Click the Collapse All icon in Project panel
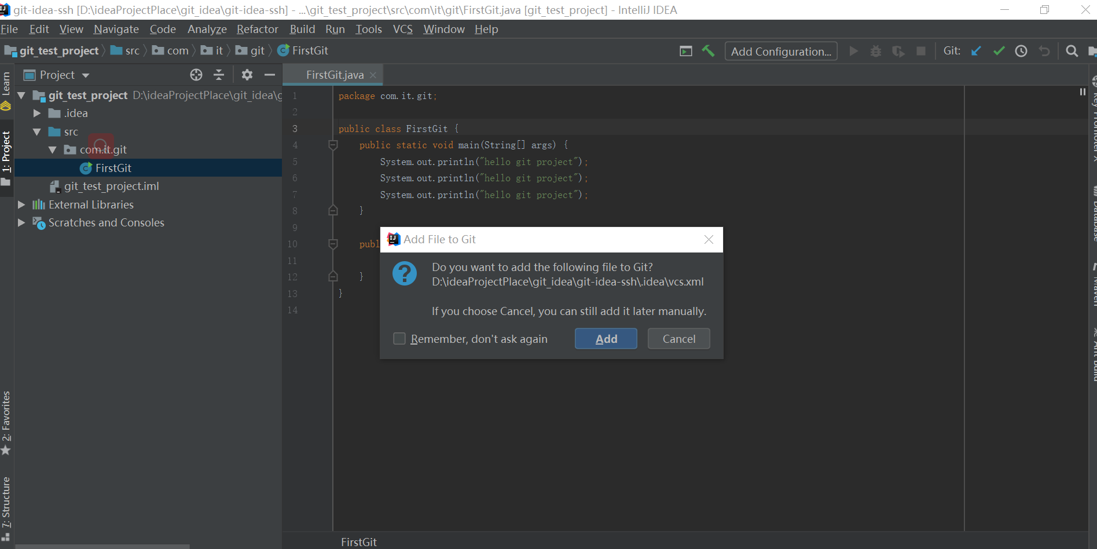Viewport: 1097px width, 549px height. pyautogui.click(x=219, y=75)
